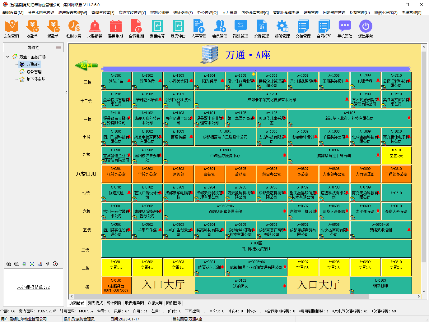Image resolution: width=429 pixels, height=322 pixels.
Task: Select 万通A座 eye node in tree
Action: pyautogui.click(x=30, y=64)
